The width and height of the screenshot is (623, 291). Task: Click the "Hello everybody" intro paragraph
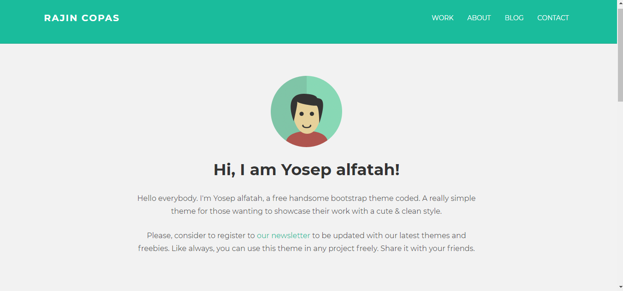click(x=306, y=205)
